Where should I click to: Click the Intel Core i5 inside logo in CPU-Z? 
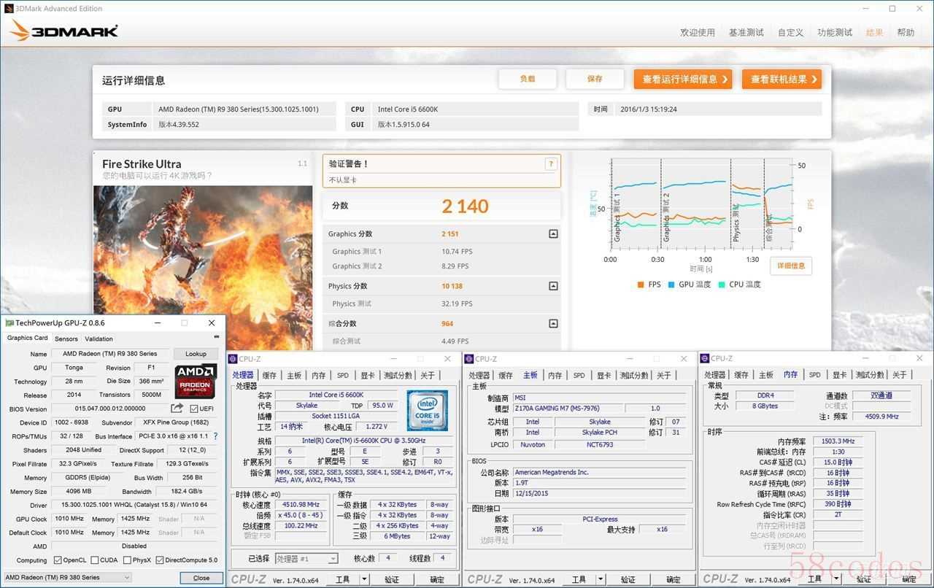[427, 412]
